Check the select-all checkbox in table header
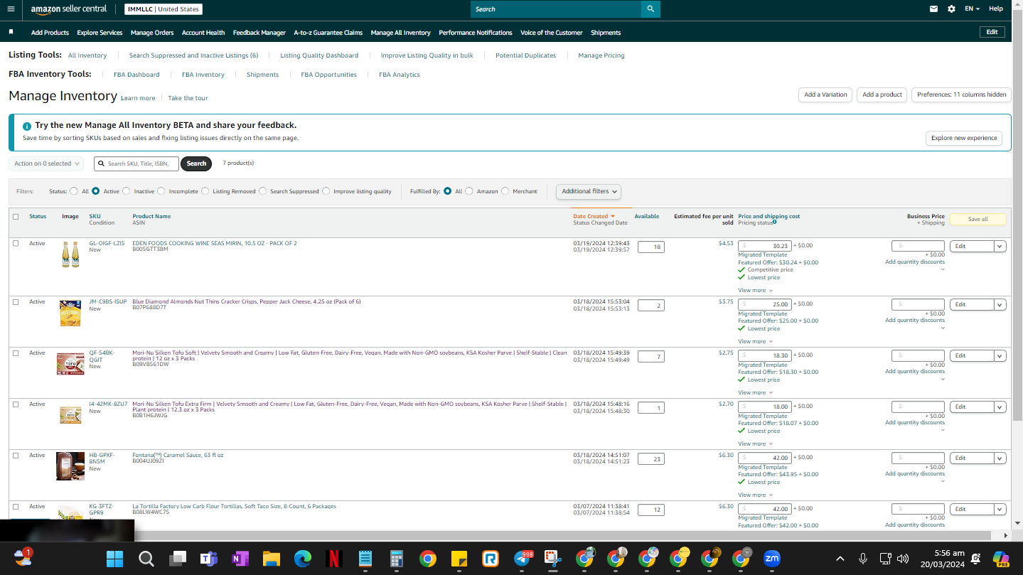The image size is (1023, 575). (x=16, y=217)
